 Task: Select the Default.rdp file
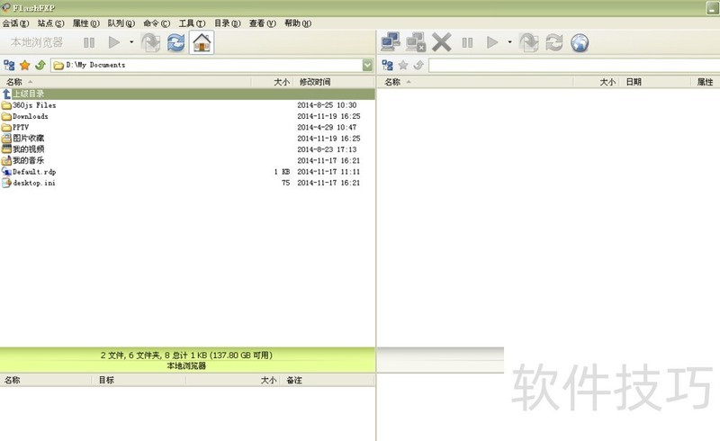tap(187, 172)
